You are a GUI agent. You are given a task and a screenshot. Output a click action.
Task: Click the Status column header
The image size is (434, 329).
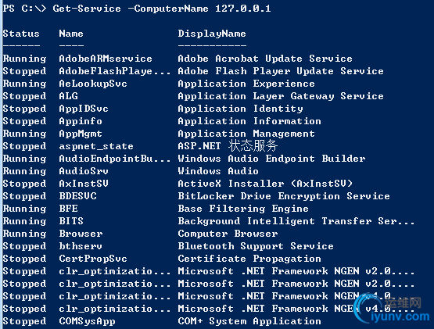click(x=21, y=34)
